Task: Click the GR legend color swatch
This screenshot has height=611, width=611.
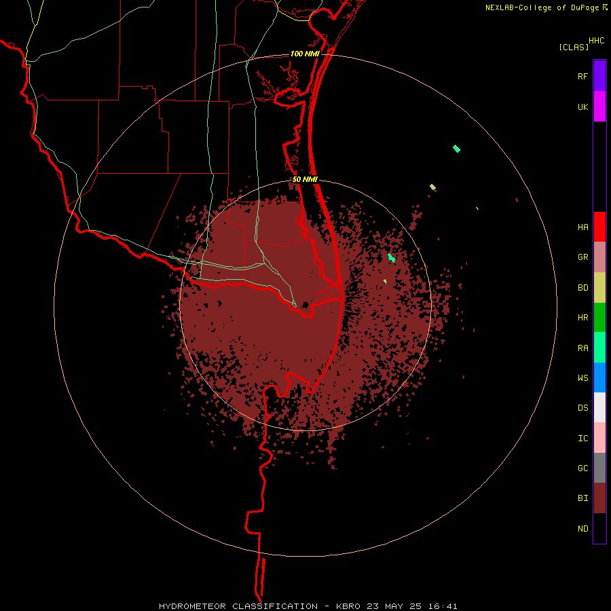Action: point(599,257)
